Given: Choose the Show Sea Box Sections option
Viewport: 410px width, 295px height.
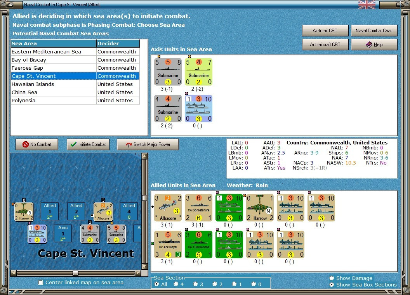Looking at the screenshot, I should point(332,285).
